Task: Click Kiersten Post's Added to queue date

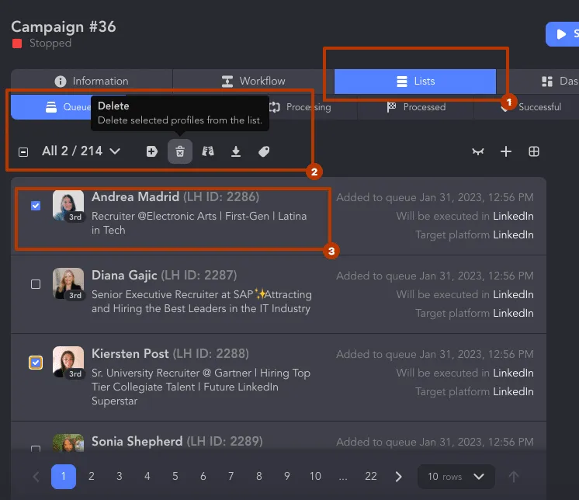Action: click(435, 355)
